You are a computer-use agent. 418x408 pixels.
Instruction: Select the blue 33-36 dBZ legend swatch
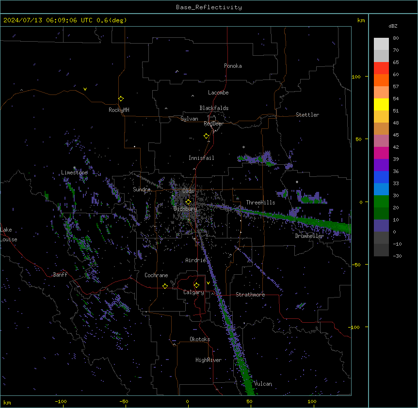[x=381, y=177]
